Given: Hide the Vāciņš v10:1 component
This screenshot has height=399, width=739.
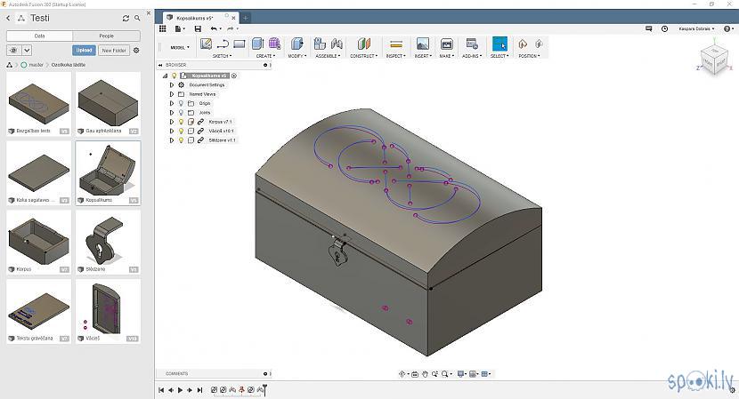Looking at the screenshot, I should (181, 132).
